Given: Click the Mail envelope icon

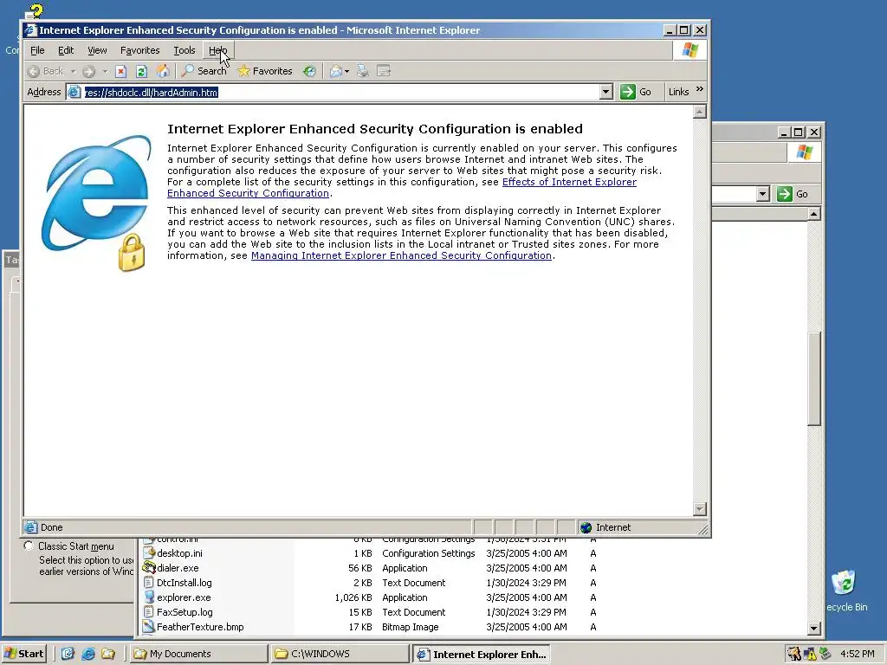Looking at the screenshot, I should 336,71.
